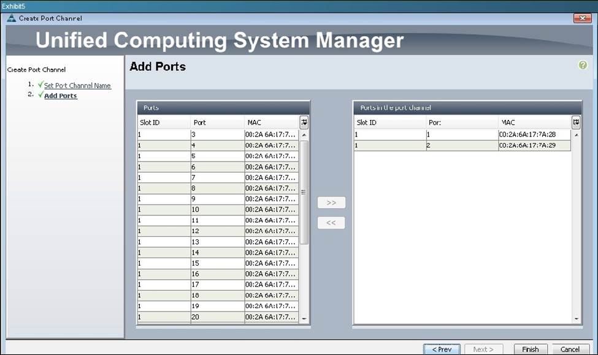Screen dimensions: 598x355
Task: Sort Ports table by MAC column
Action: pyautogui.click(x=272, y=122)
